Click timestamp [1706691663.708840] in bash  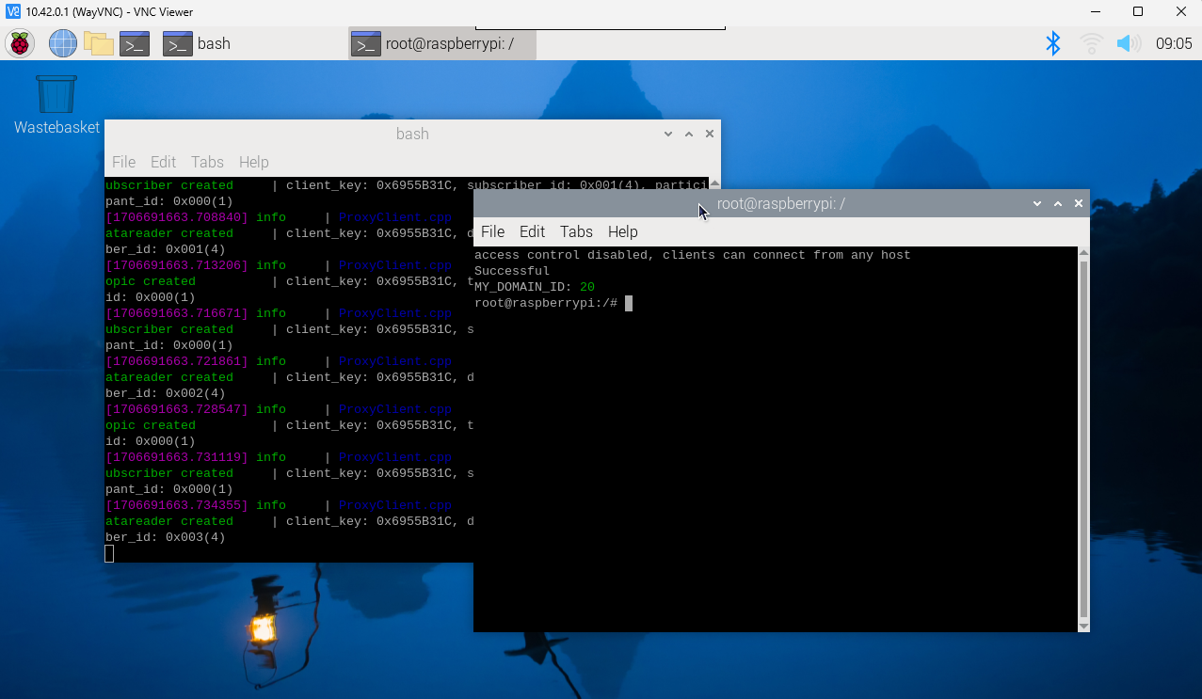(177, 217)
